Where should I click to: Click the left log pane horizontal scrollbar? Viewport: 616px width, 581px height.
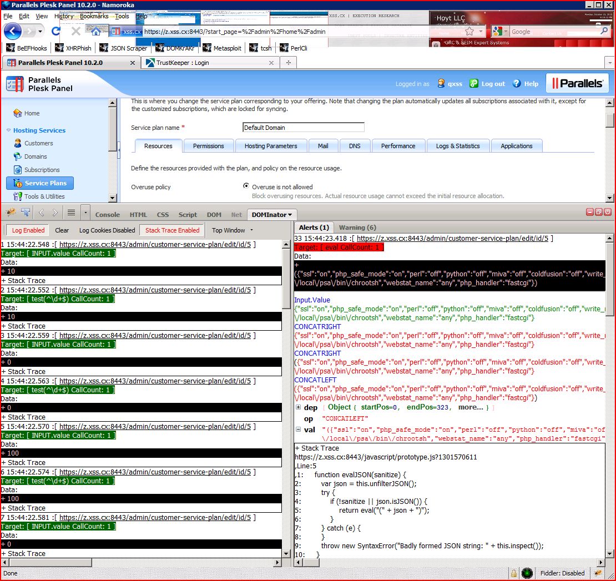[x=141, y=563]
